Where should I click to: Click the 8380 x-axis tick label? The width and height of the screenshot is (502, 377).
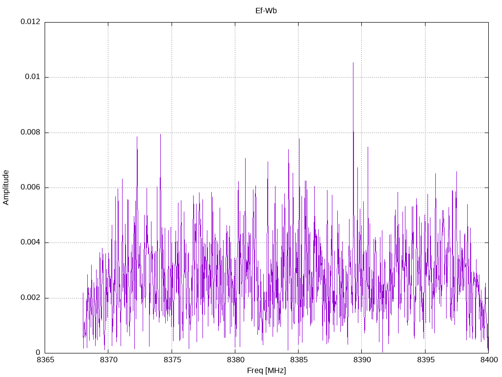235,360
